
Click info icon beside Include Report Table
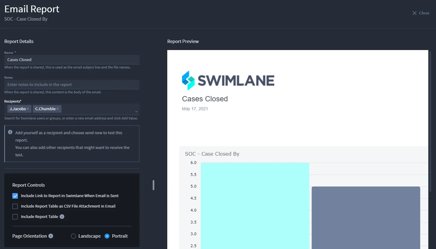point(62,216)
